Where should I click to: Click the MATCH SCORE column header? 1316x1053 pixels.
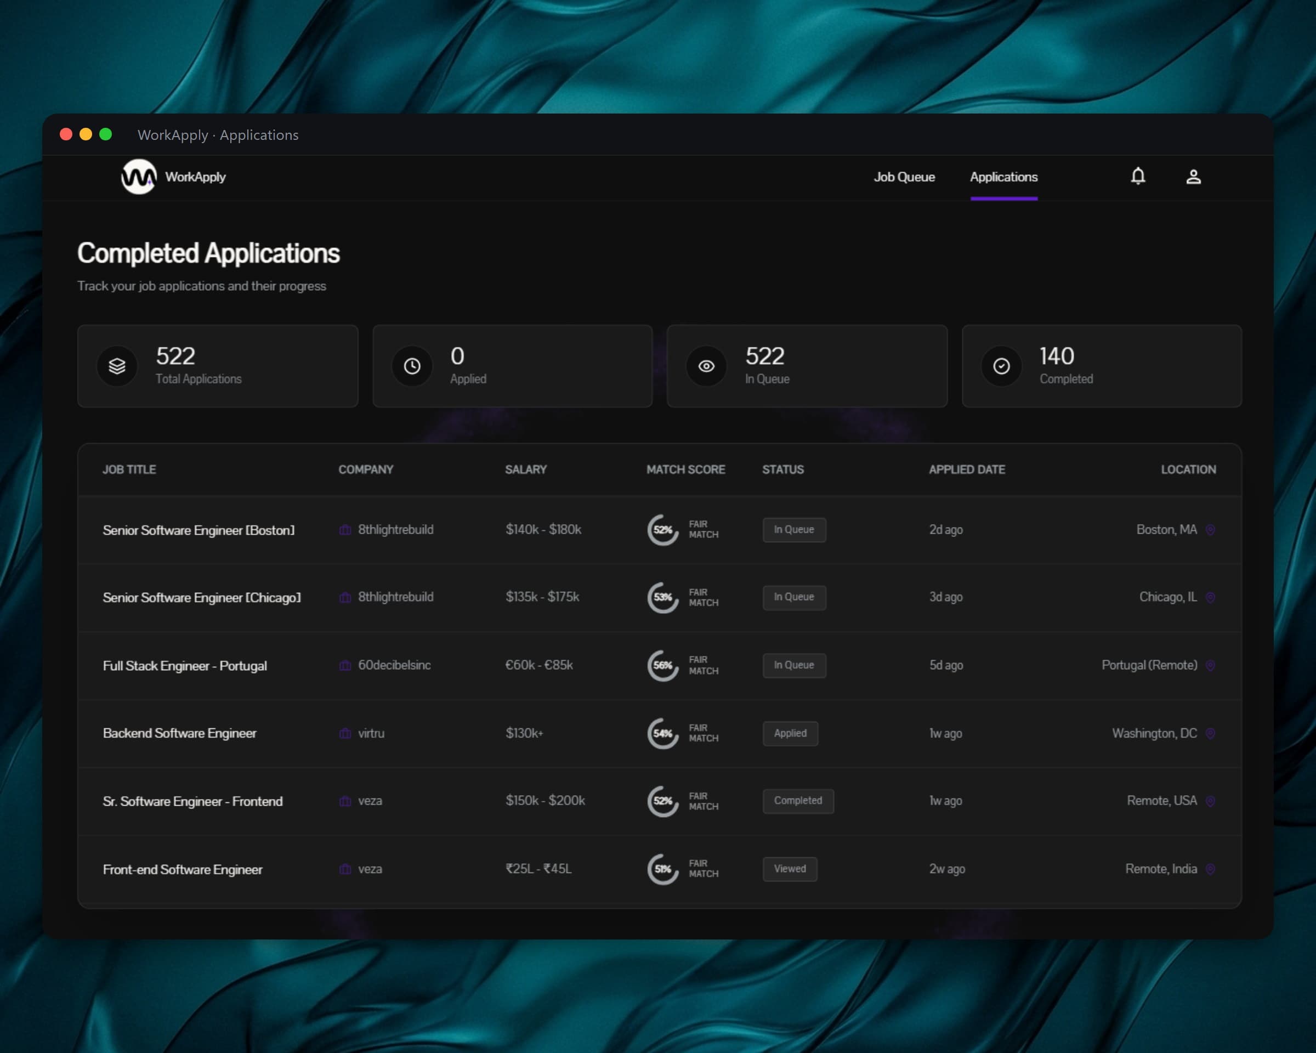point(685,469)
